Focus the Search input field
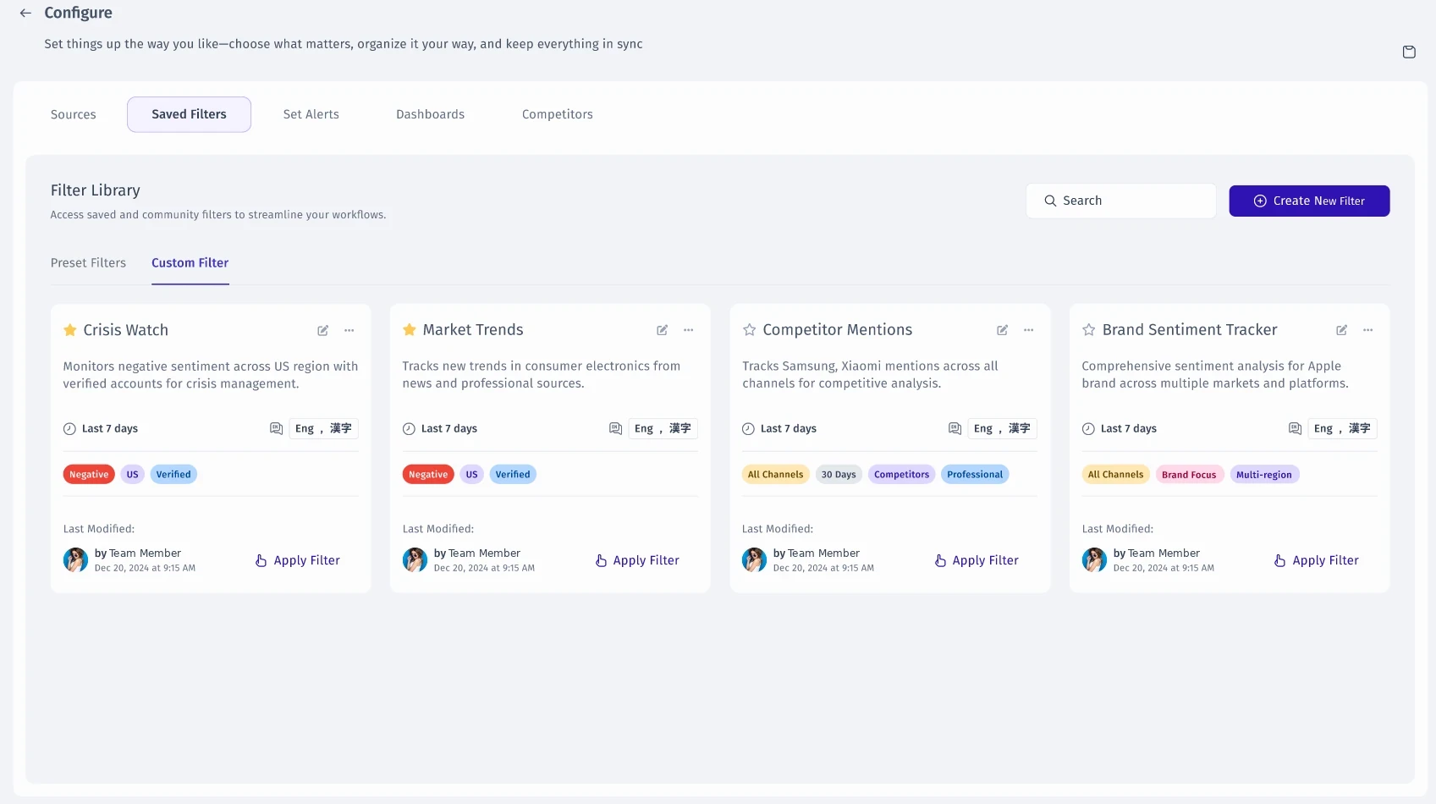Image resolution: width=1436 pixels, height=804 pixels. coord(1121,201)
